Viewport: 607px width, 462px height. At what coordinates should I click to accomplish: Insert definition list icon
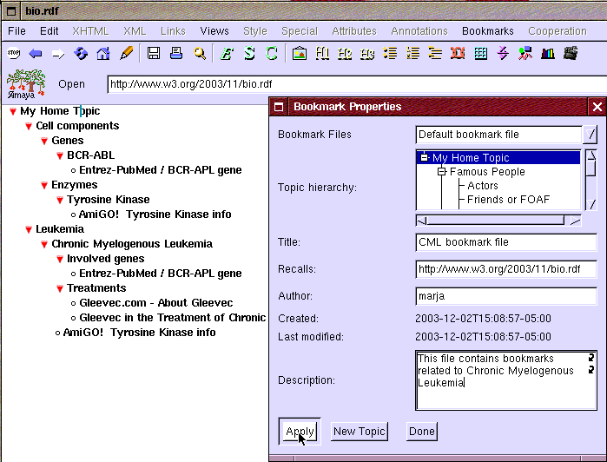click(435, 53)
